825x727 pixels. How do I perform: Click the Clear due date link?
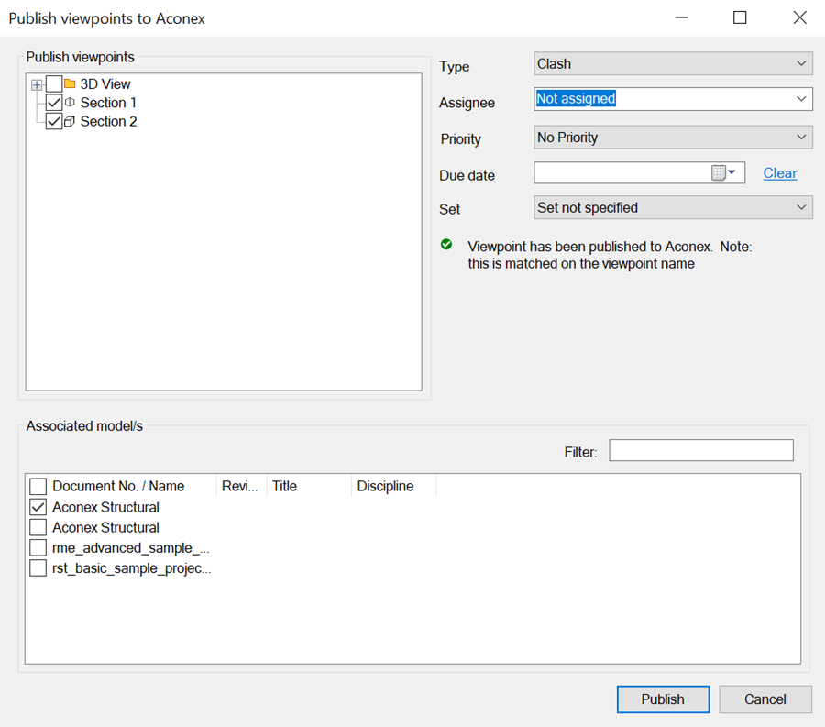780,173
